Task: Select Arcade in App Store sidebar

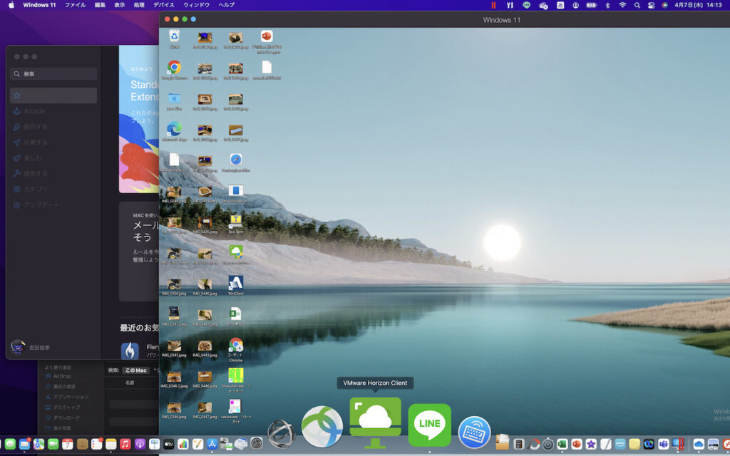Action: coord(34,111)
